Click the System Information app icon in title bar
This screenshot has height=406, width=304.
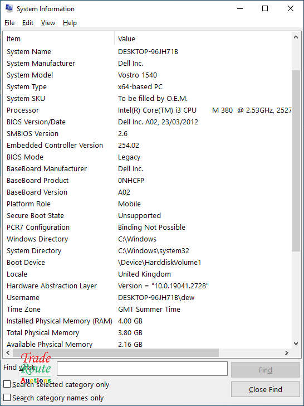pos(9,8)
